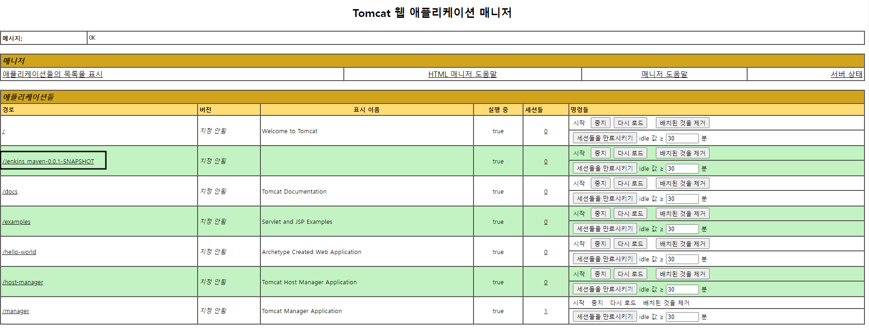Click 다시 로드 button for /hello-world app
This screenshot has width=869, height=330.
click(630, 244)
